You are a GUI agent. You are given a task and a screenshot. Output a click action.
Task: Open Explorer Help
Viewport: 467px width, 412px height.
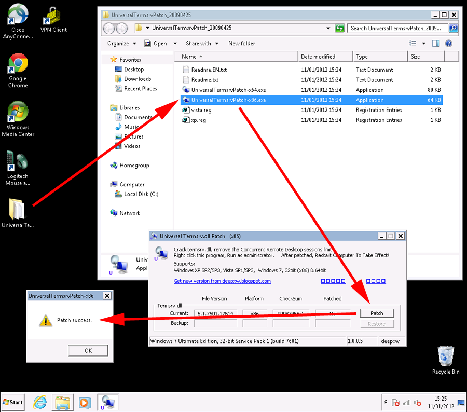(448, 44)
